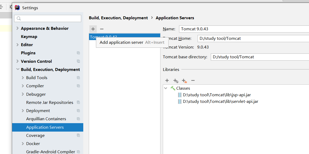Expand the Editor settings section
309x154 pixels.
17,45
